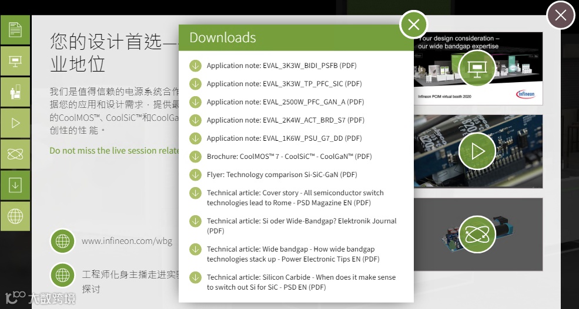This screenshot has width=579, height=309.
Task: Close the Downloads popup with green X
Action: pos(414,25)
